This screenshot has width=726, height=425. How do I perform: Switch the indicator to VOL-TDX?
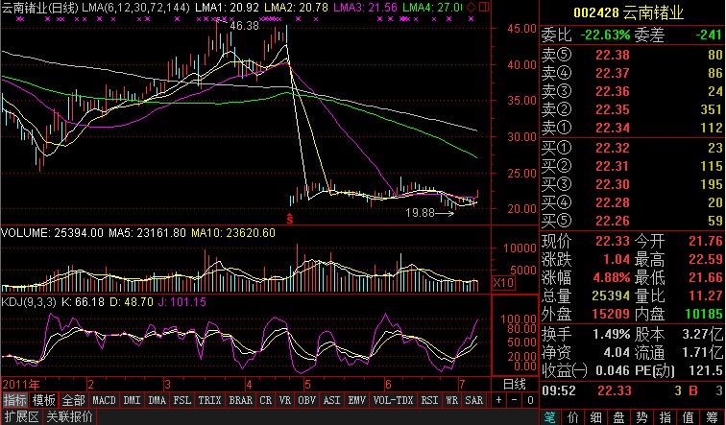pyautogui.click(x=393, y=400)
